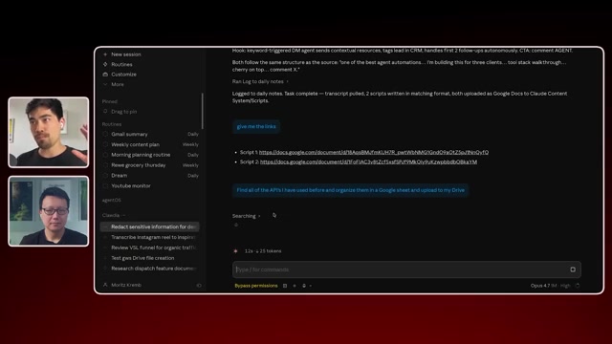The image size is (612, 344).
Task: Click the '12s · 25 tokens' status text
Action: (263, 251)
